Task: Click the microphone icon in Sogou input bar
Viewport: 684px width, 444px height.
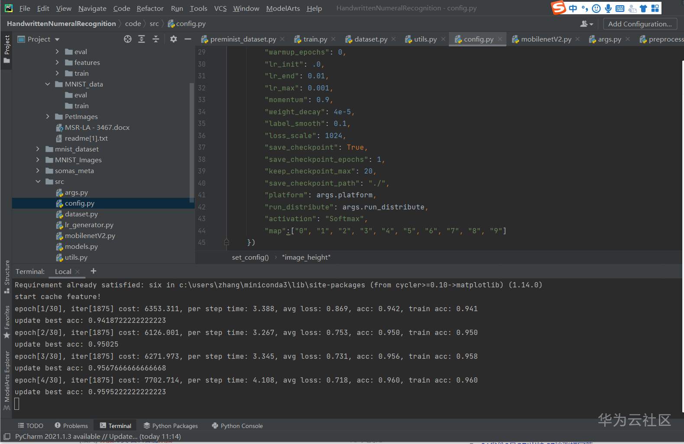Action: click(608, 8)
